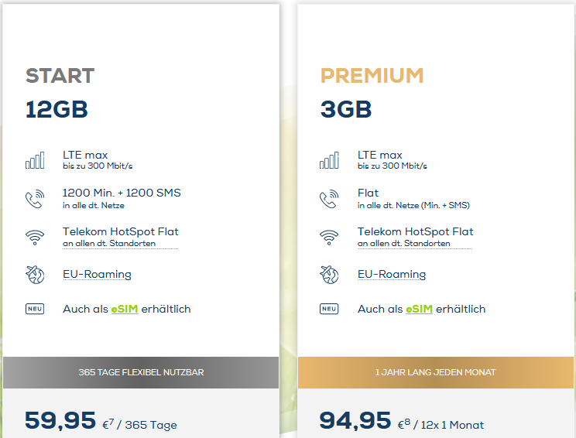Click the WiFi hotspot icon in PREMIUM plan
576x438 pixels.
pos(329,238)
